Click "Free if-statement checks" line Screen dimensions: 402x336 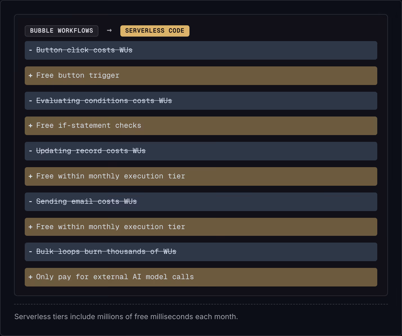pyautogui.click(x=201, y=126)
